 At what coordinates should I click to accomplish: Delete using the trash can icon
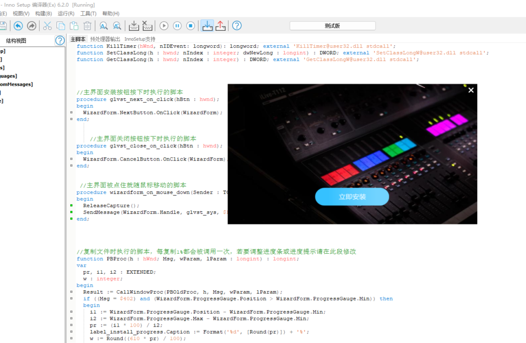87,26
